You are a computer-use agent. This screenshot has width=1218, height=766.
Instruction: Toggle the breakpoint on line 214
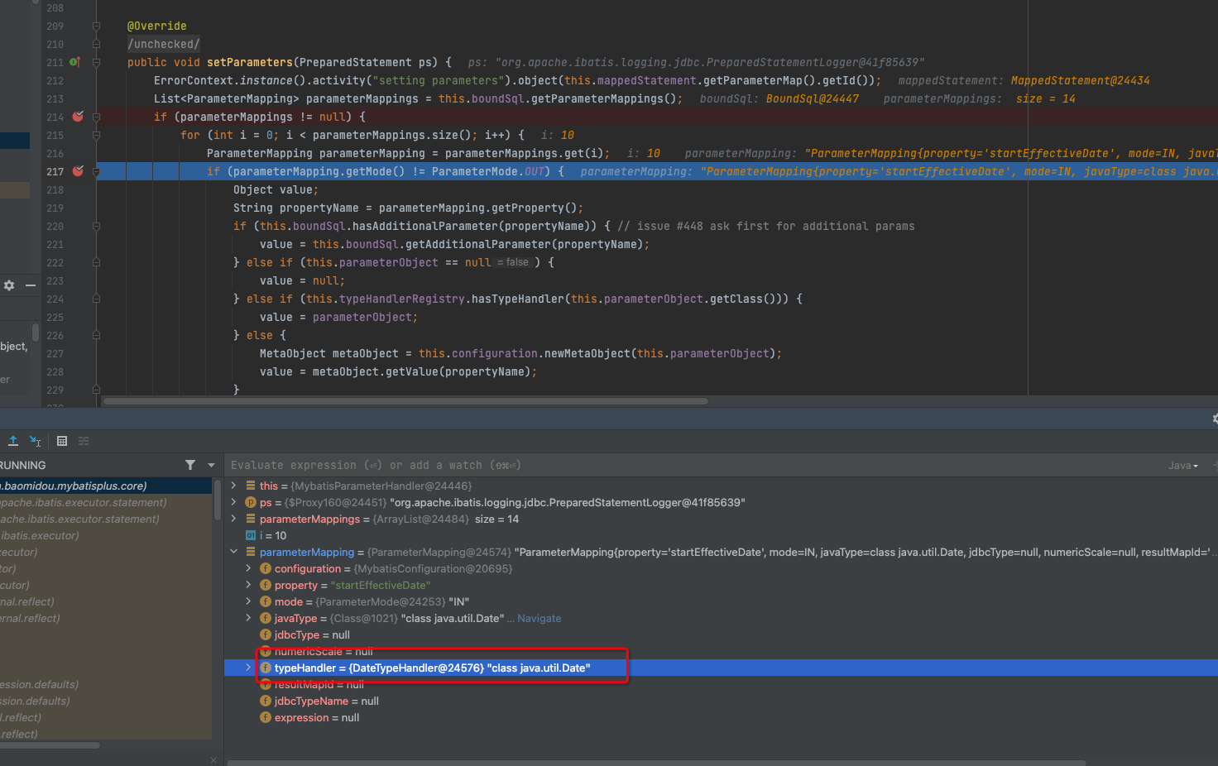click(x=78, y=117)
